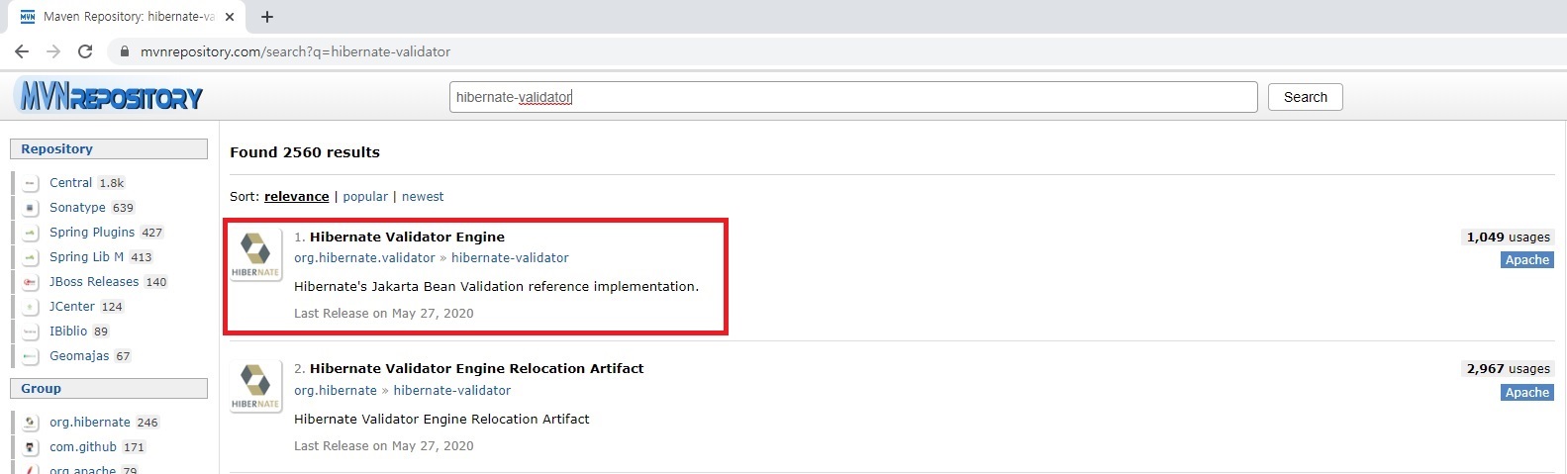Click the Group sidebar heading
The width and height of the screenshot is (1567, 474).
(x=109, y=389)
